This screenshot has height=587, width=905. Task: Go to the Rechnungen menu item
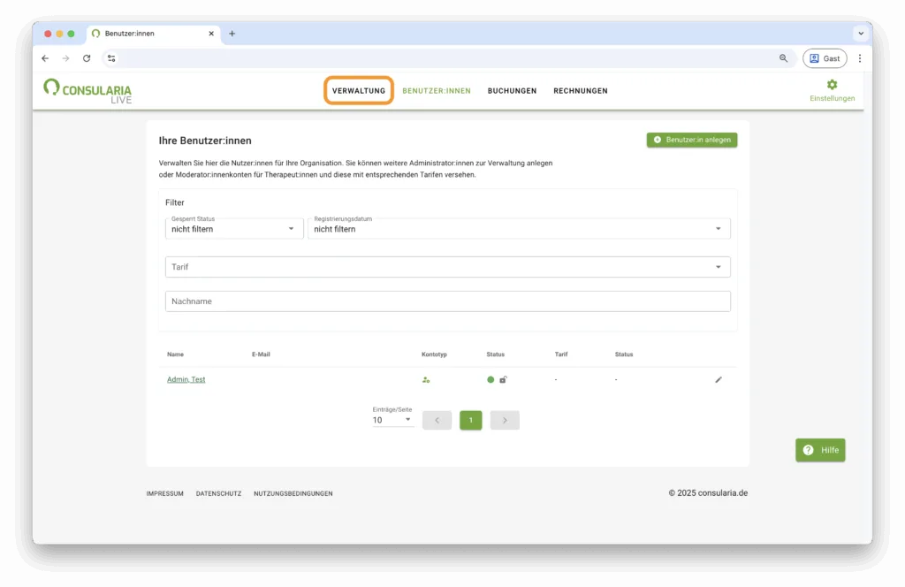pyautogui.click(x=580, y=91)
